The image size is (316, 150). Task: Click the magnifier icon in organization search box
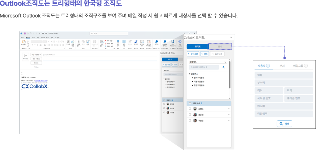(x=223, y=67)
